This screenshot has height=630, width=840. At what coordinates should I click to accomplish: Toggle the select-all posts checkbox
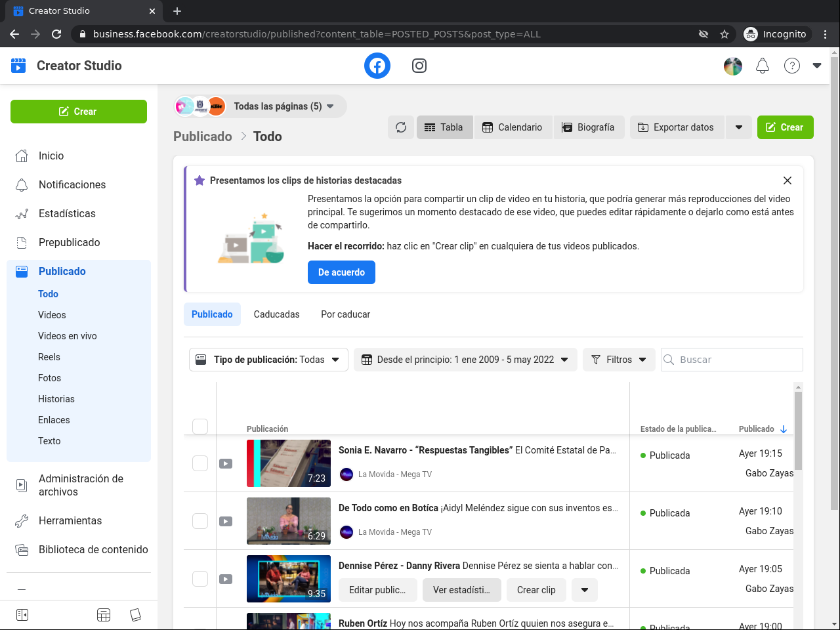(x=200, y=427)
